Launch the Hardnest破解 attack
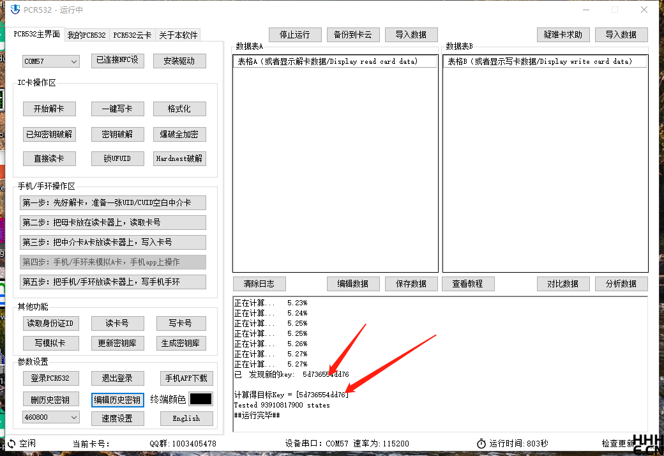 179,158
